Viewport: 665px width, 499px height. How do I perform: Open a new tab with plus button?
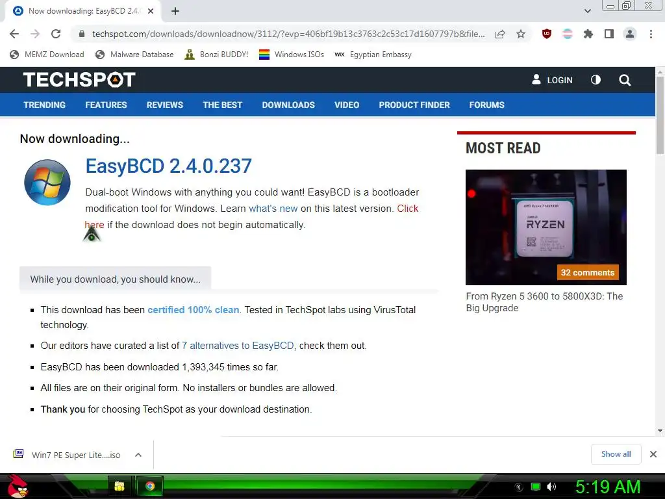175,12
